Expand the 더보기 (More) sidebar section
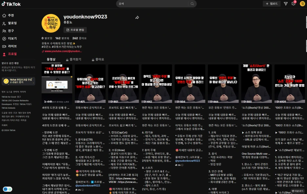Viewport: 307px width, 194px height. tap(12, 39)
